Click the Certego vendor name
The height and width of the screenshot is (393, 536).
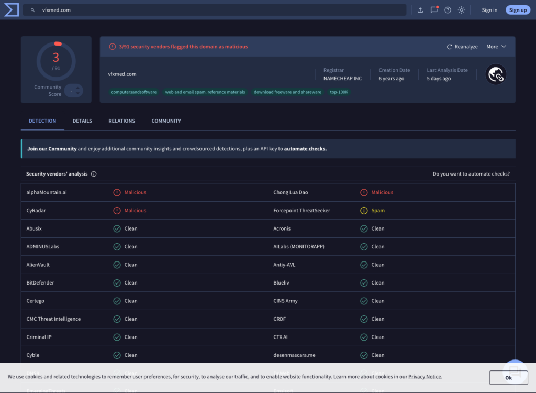(35, 301)
